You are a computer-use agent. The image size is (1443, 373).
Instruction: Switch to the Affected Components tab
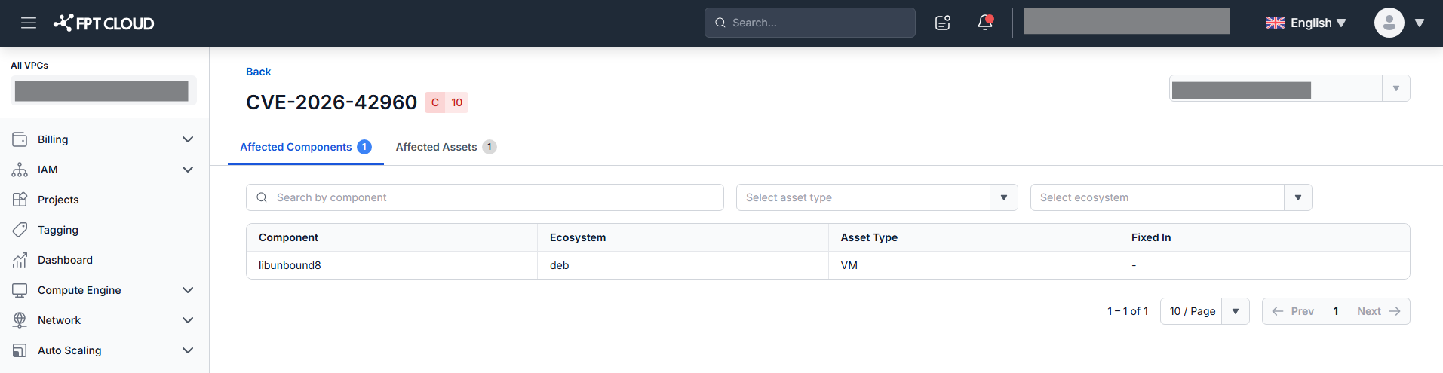pyautogui.click(x=305, y=147)
